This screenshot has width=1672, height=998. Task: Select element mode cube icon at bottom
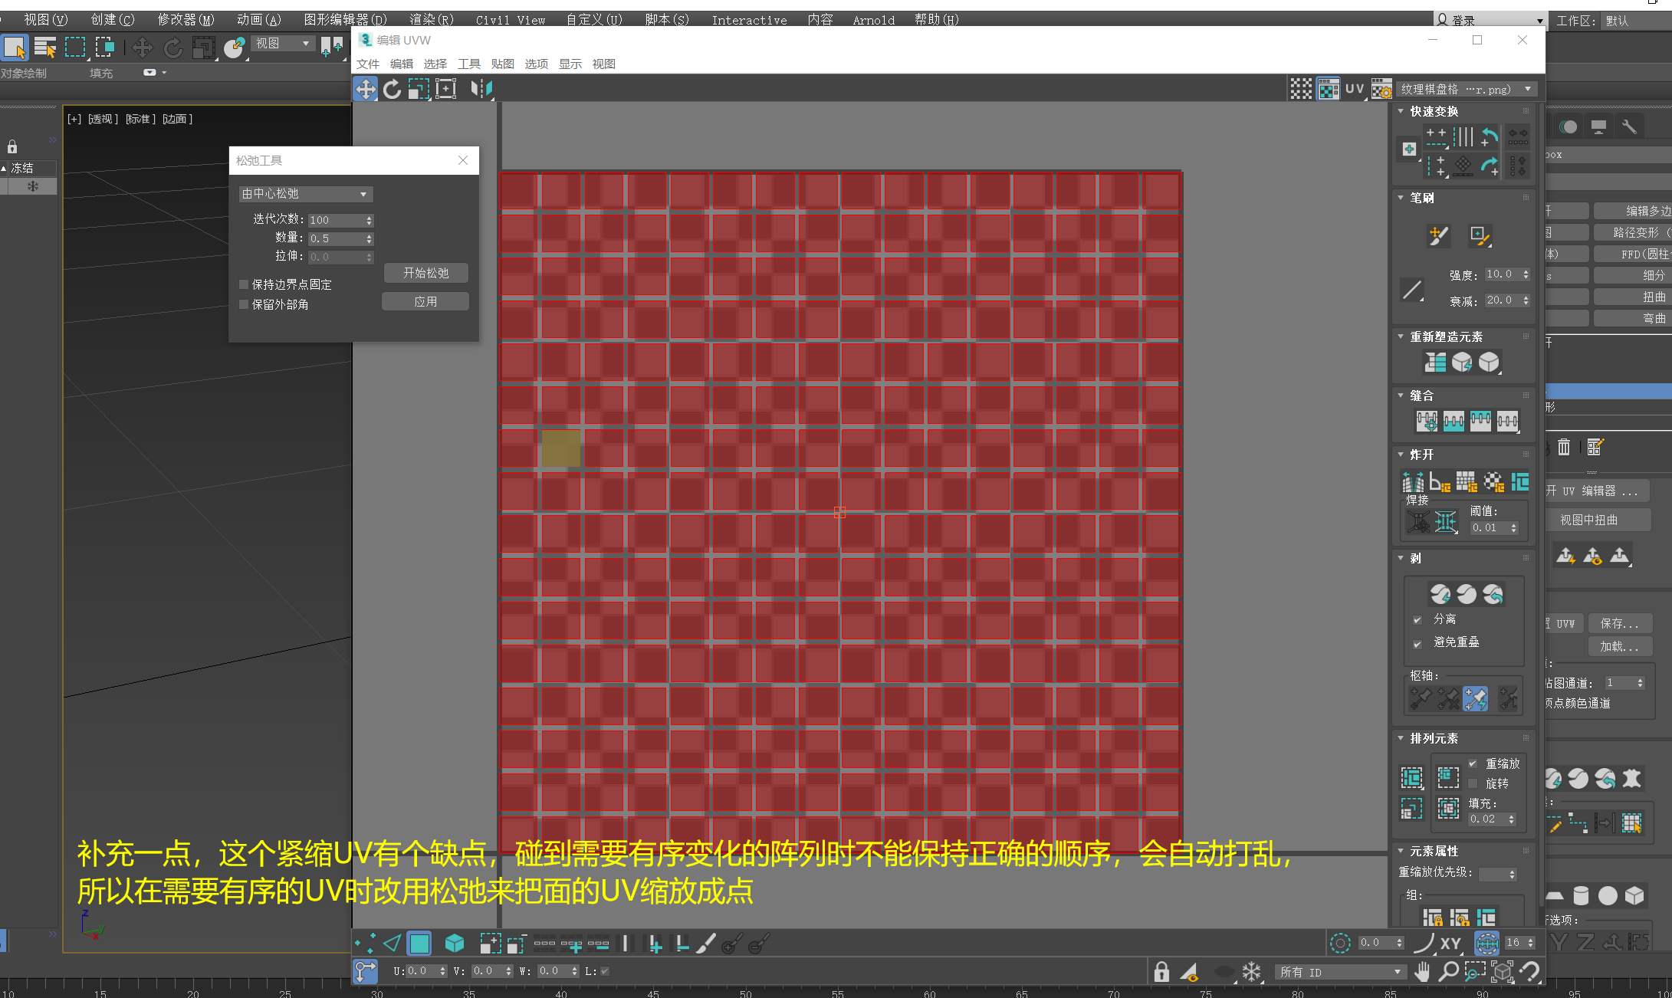(455, 944)
